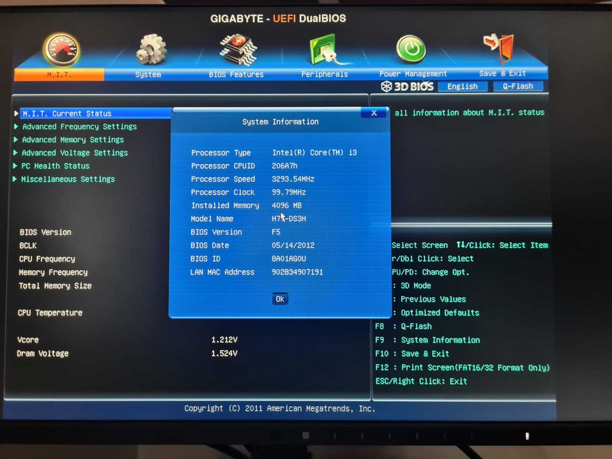Confirm dialog with the Ok button
Image resolution: width=612 pixels, height=459 pixels.
click(280, 299)
